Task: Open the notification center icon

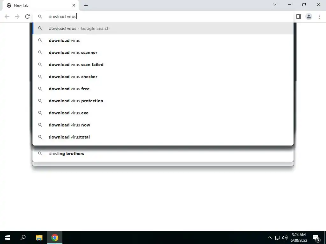Action: (316, 238)
